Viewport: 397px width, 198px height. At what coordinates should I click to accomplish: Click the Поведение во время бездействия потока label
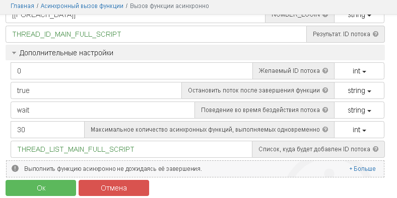(x=260, y=110)
